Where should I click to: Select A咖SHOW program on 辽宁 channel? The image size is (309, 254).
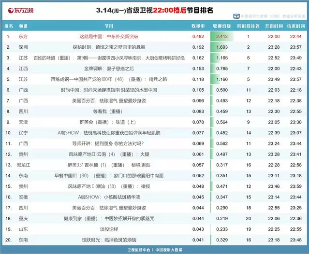[x=109, y=133]
